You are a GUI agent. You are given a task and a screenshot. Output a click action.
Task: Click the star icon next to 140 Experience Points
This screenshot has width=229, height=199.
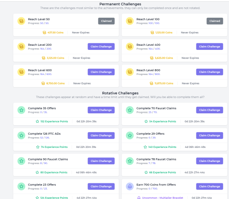[145, 147]
